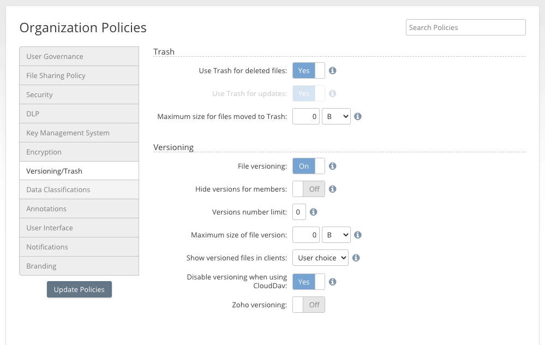545x345 pixels.
Task: Click info icon next to Versions number limit
Action: click(x=313, y=212)
